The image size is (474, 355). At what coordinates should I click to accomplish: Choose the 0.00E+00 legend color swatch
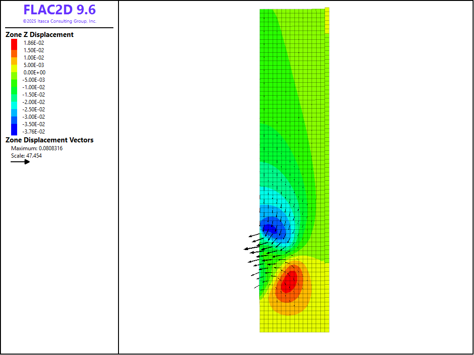pos(14,73)
